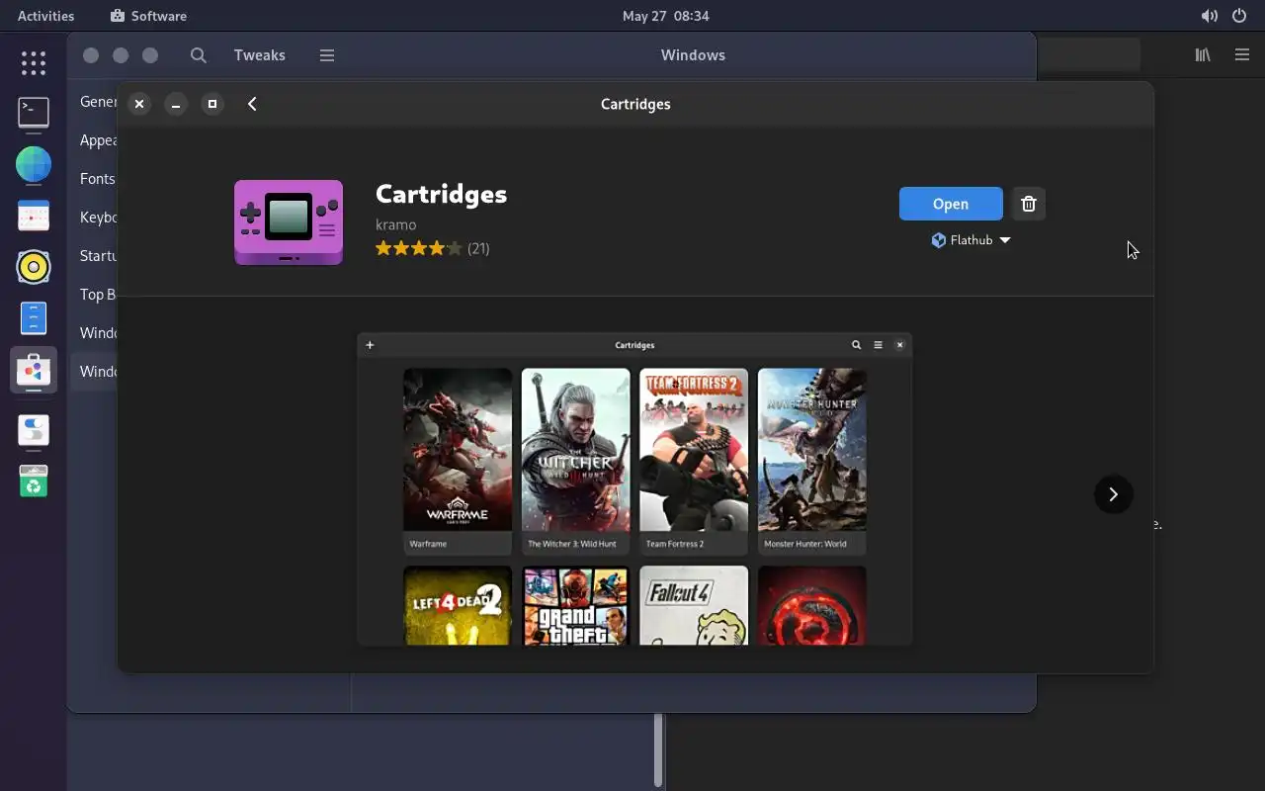The height and width of the screenshot is (791, 1265).
Task: Click the star rating of Cartridges
Action: point(418,248)
